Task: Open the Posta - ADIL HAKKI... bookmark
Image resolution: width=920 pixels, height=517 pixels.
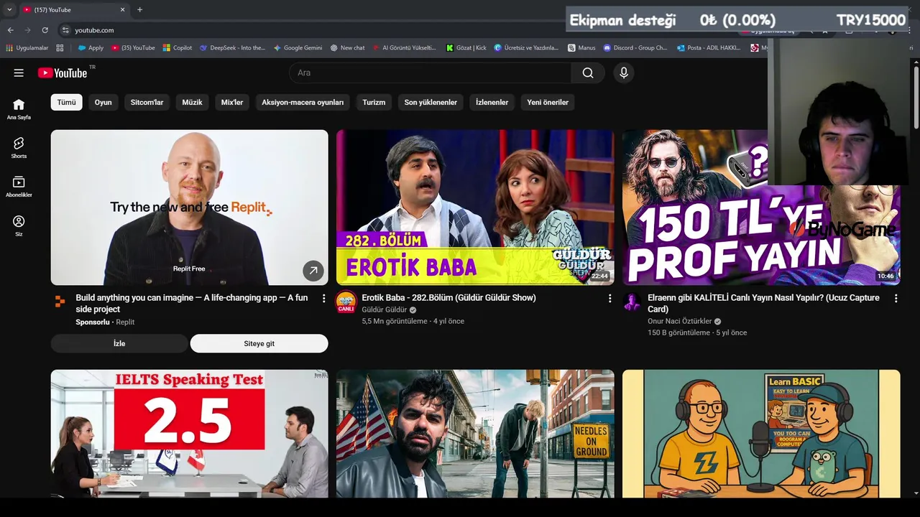Action: (x=709, y=47)
